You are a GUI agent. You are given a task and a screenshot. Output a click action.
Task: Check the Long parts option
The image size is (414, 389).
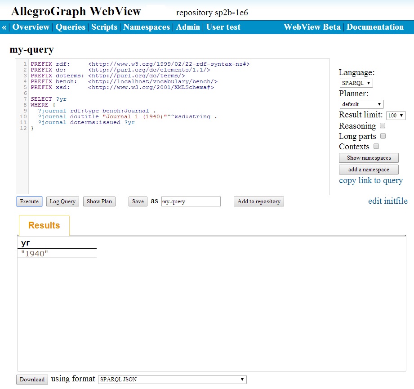[x=383, y=136]
